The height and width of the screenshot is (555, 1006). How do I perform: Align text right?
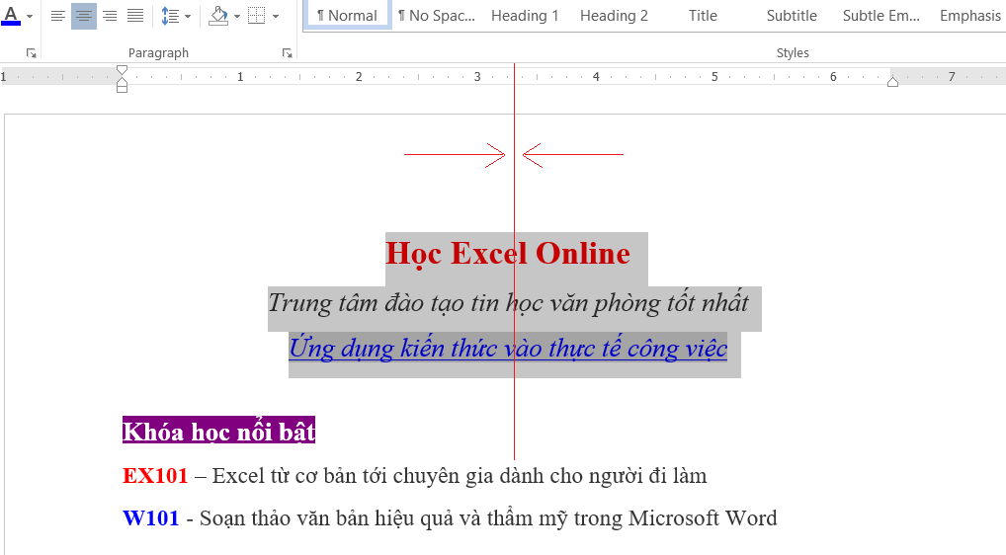110,16
